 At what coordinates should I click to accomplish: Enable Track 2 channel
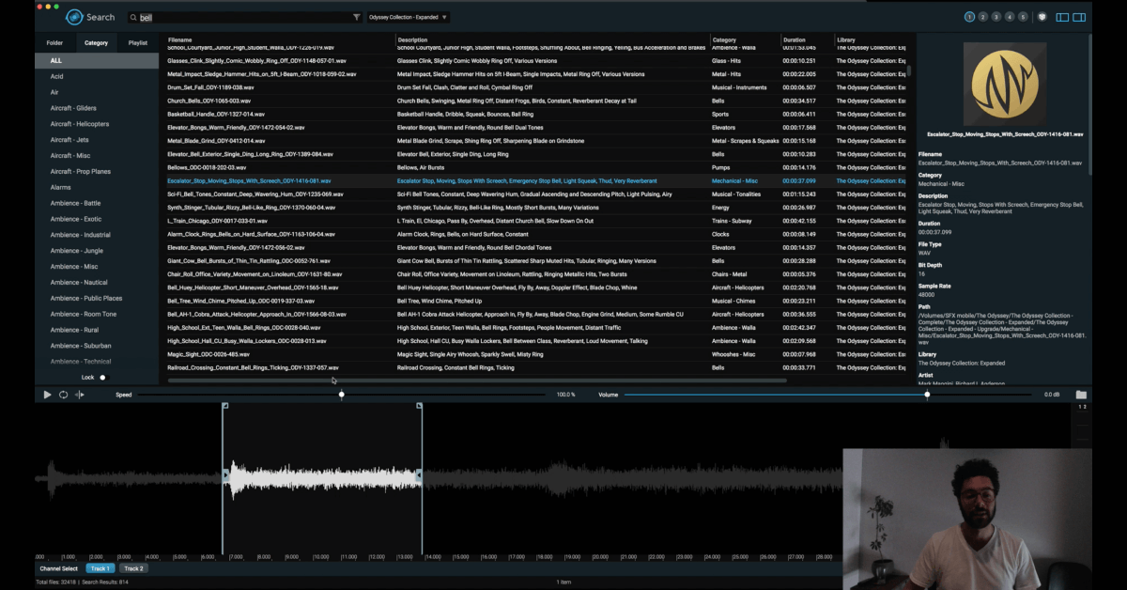[x=134, y=568]
